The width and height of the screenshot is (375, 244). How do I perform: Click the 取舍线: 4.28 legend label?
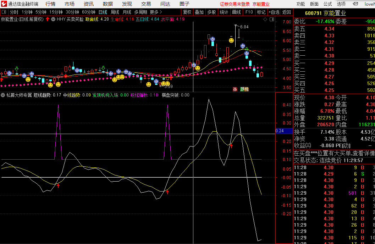[x=97, y=19]
